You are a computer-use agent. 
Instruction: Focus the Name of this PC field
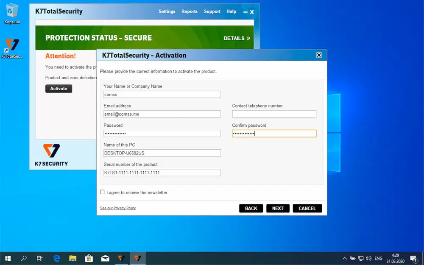[162, 153]
